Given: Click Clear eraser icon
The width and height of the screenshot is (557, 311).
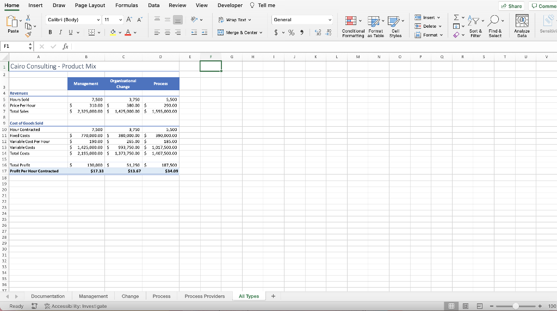Looking at the screenshot, I should pos(456,35).
